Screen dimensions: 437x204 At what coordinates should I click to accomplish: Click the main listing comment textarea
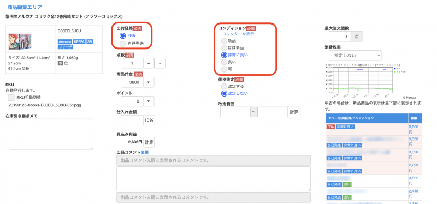tap(214, 179)
